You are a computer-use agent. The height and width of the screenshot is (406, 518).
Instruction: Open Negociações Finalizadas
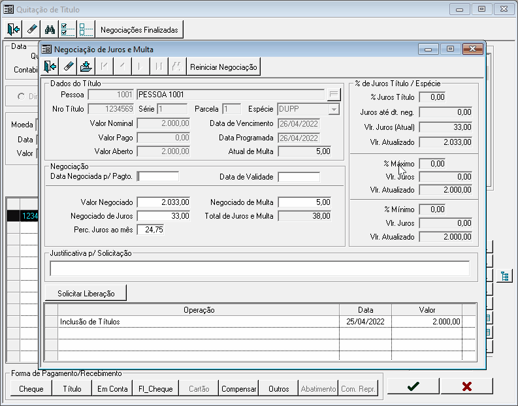pos(139,29)
